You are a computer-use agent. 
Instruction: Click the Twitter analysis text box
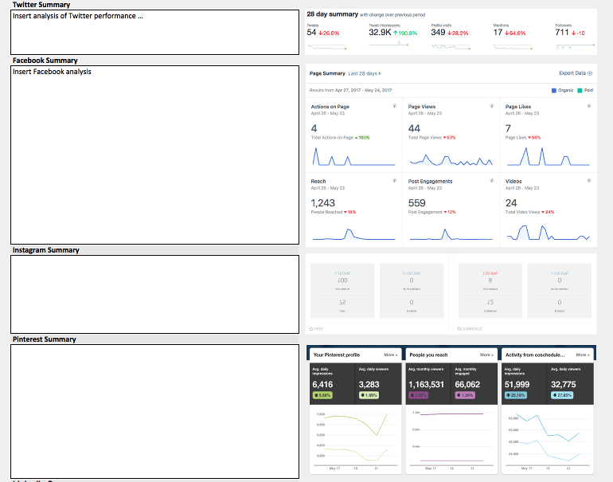point(154,32)
